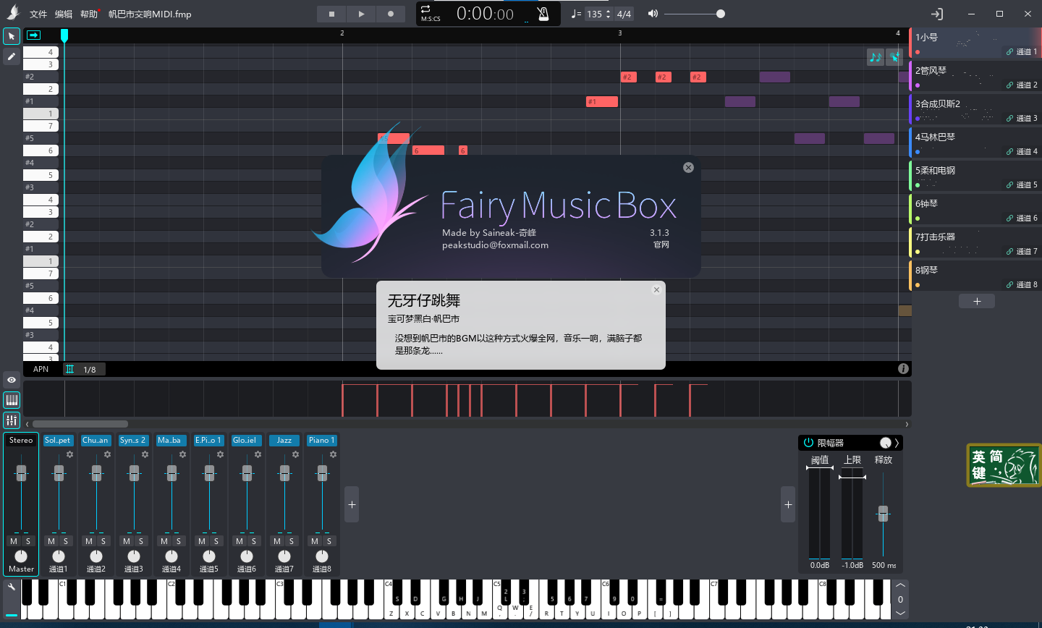The width and height of the screenshot is (1042, 628).
Task: Click the stop playback button
Action: [331, 14]
